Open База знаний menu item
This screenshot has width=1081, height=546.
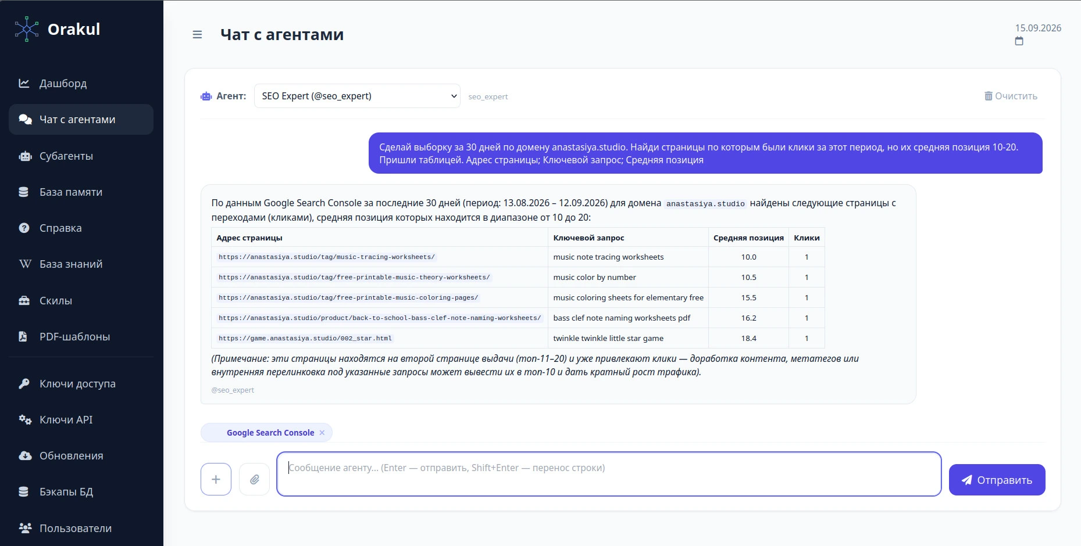tap(81, 264)
